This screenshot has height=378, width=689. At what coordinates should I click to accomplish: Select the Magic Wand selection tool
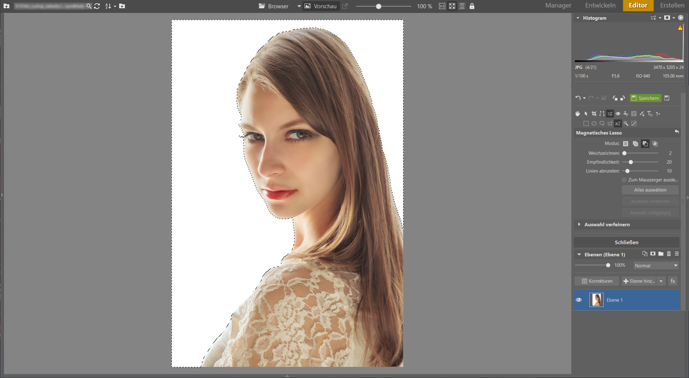pos(626,123)
